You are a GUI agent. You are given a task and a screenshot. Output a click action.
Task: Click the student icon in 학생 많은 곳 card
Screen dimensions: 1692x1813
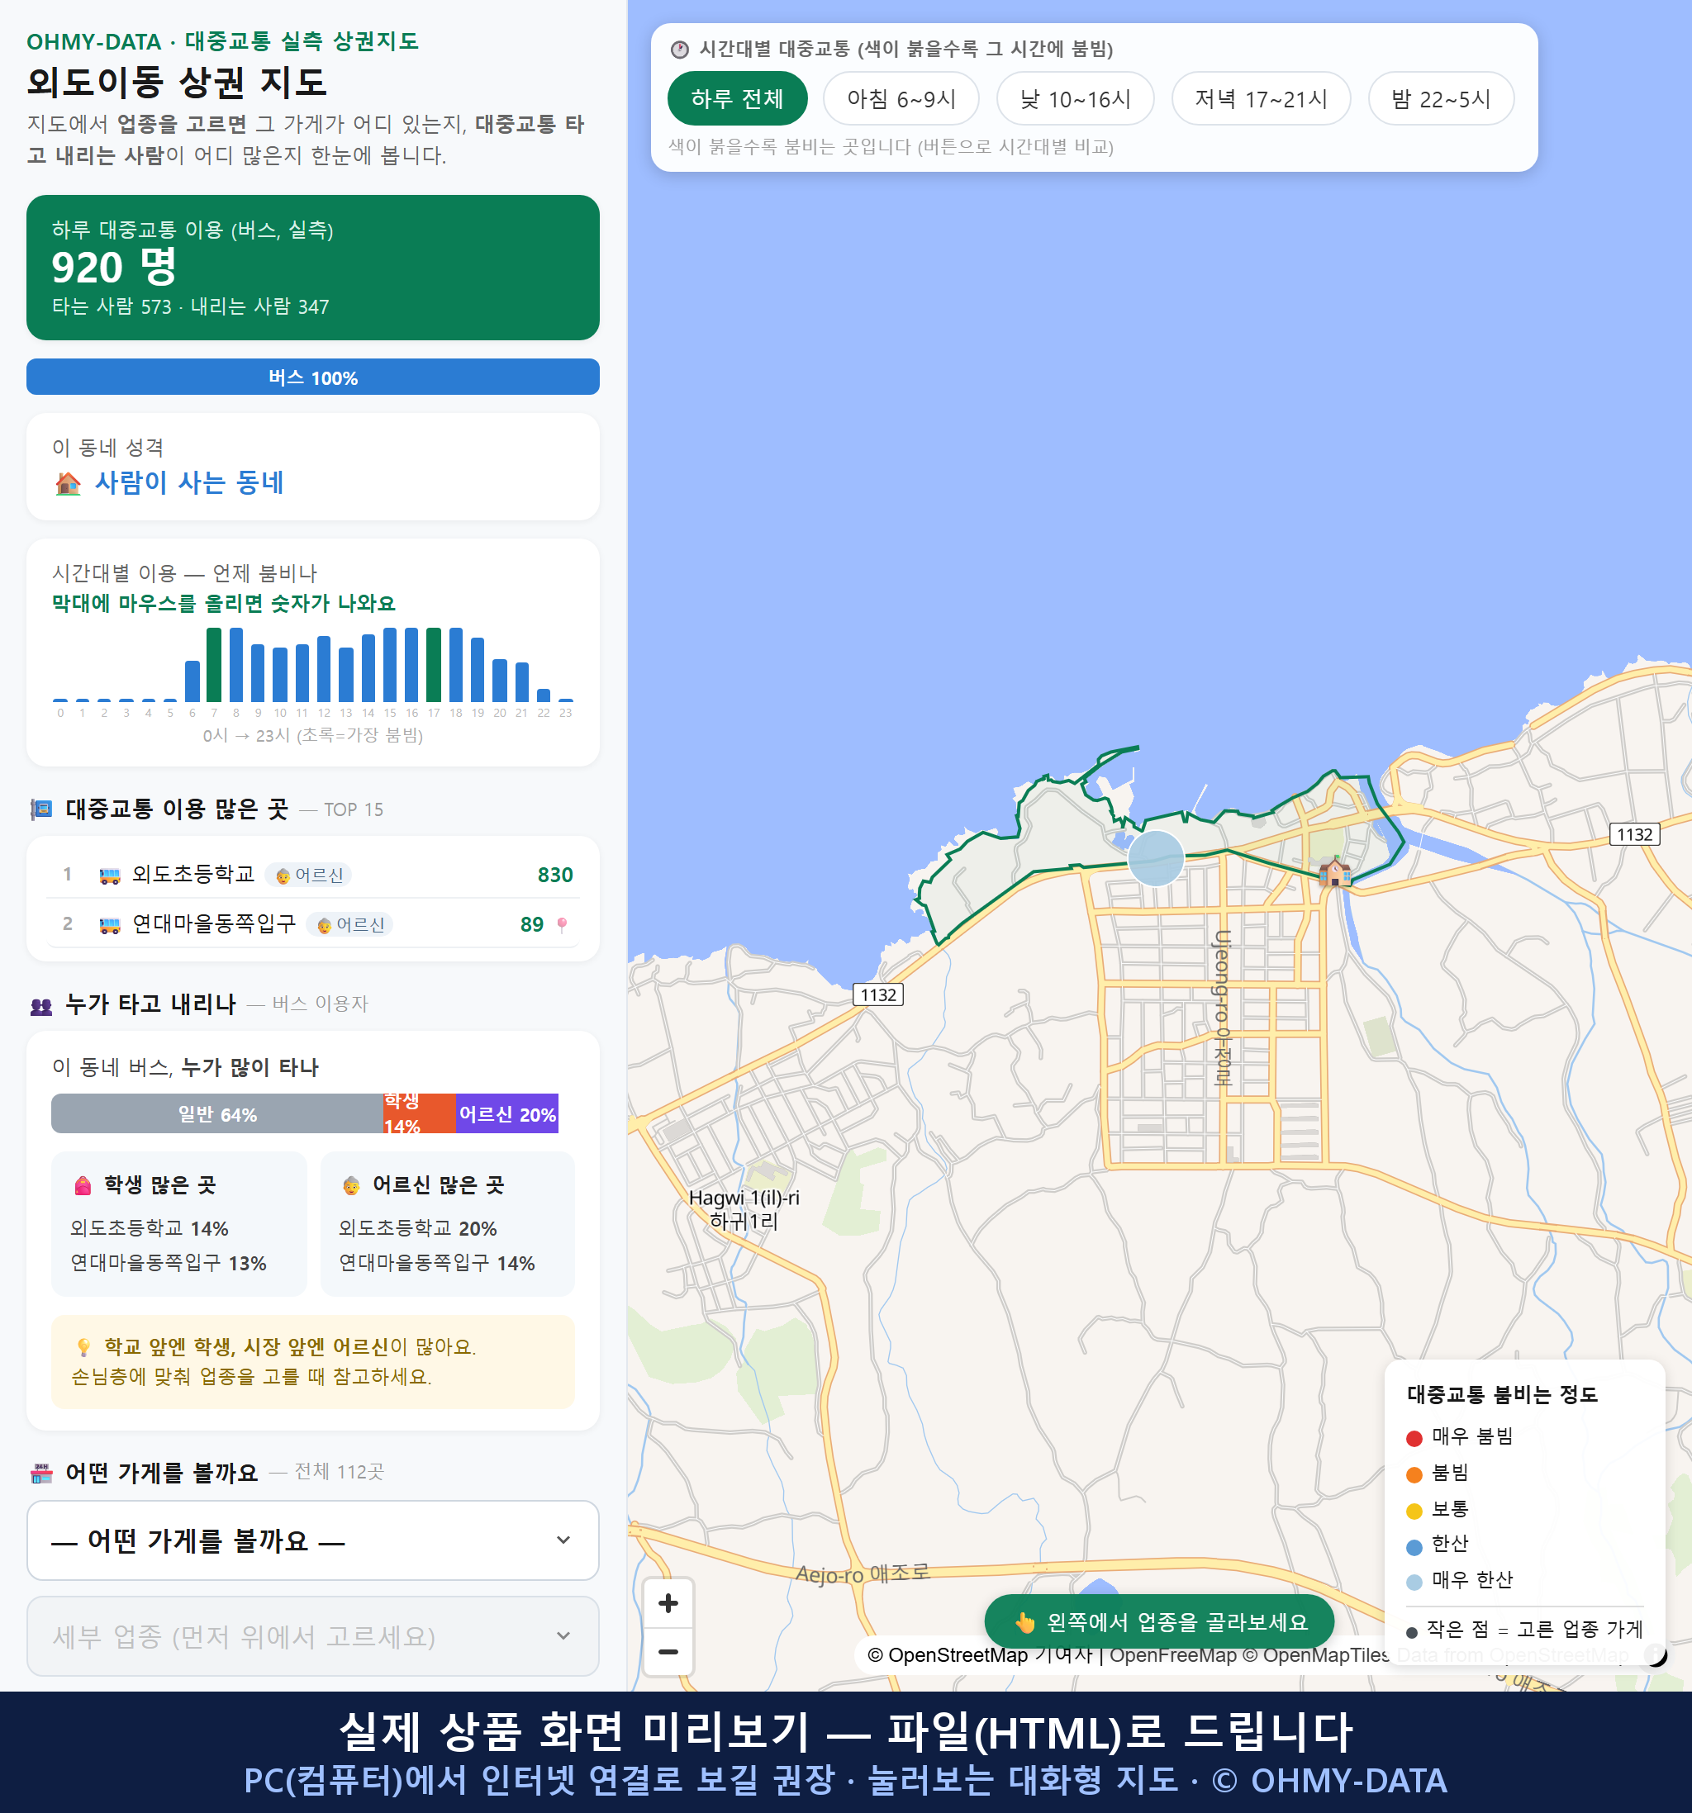83,1185
